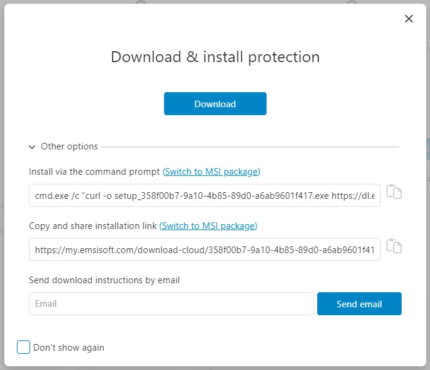Screen dimensions: 430x370
Task: Click the "Install via the command prompt" label
Action: [x=95, y=172]
